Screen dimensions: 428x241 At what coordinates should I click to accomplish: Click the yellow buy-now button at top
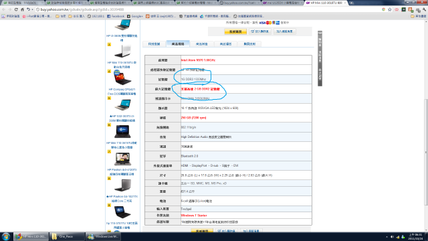[x=235, y=31]
